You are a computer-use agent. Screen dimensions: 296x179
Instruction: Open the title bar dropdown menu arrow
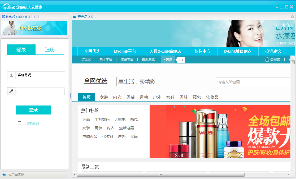(x=277, y=7)
